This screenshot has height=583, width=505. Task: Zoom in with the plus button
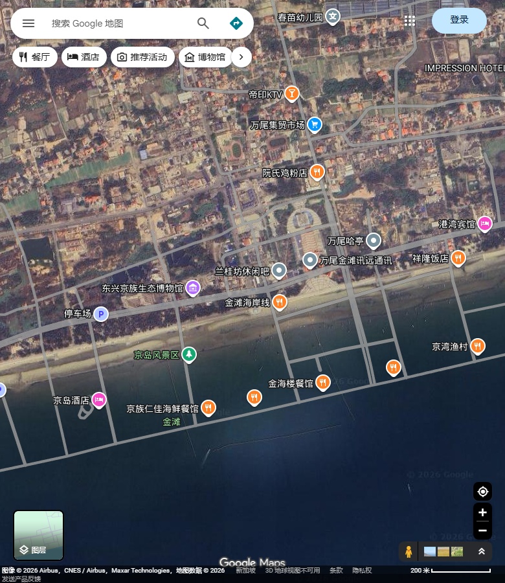482,512
